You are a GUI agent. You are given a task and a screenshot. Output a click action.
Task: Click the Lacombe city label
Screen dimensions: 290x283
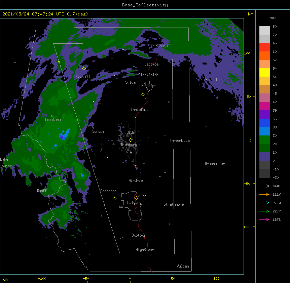click(151, 64)
